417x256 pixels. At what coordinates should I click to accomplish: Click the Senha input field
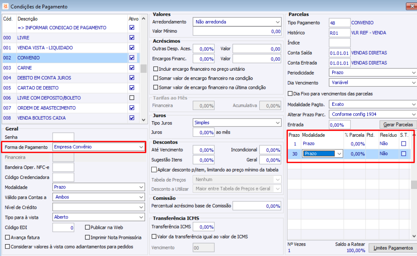(63, 137)
